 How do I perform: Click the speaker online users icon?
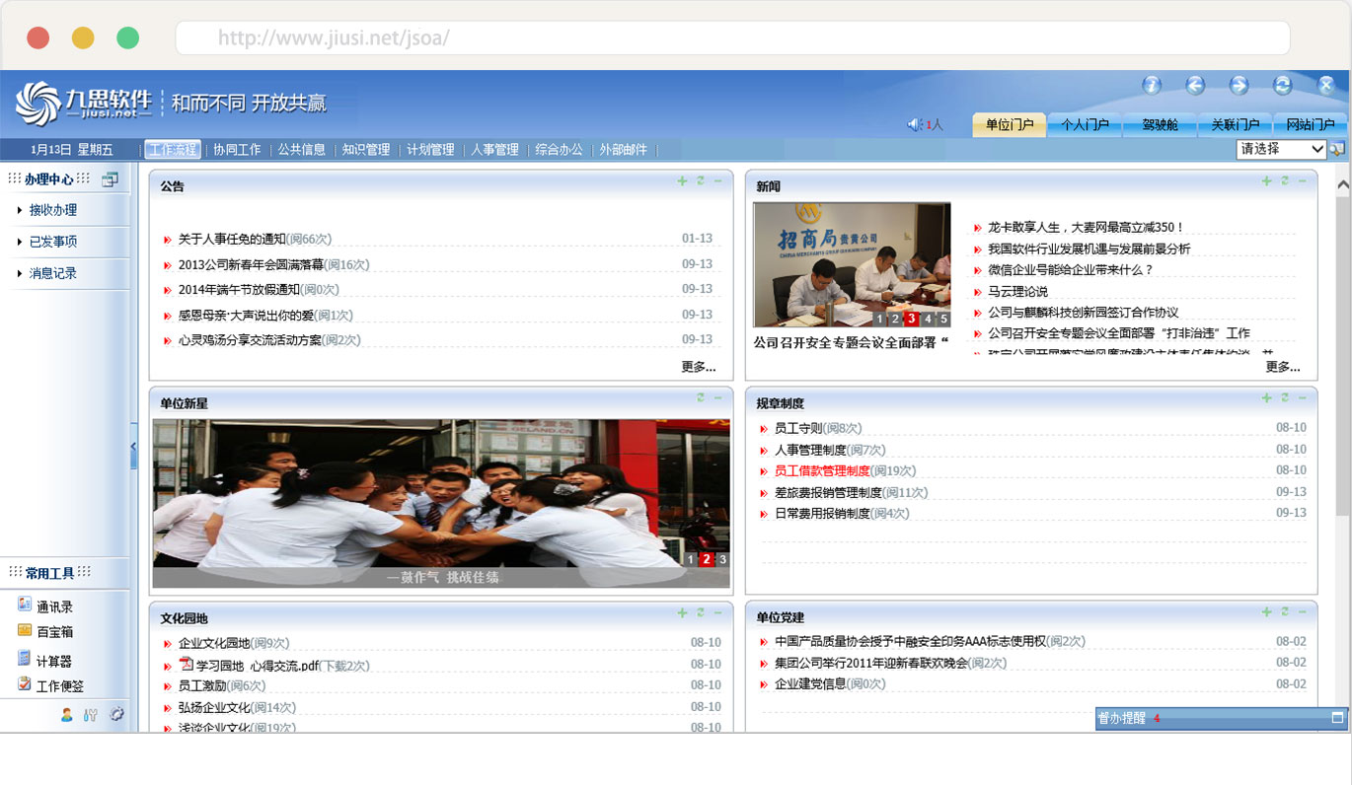(x=914, y=124)
